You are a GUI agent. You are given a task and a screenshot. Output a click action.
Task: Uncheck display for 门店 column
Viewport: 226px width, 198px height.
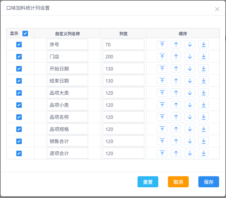point(19,57)
